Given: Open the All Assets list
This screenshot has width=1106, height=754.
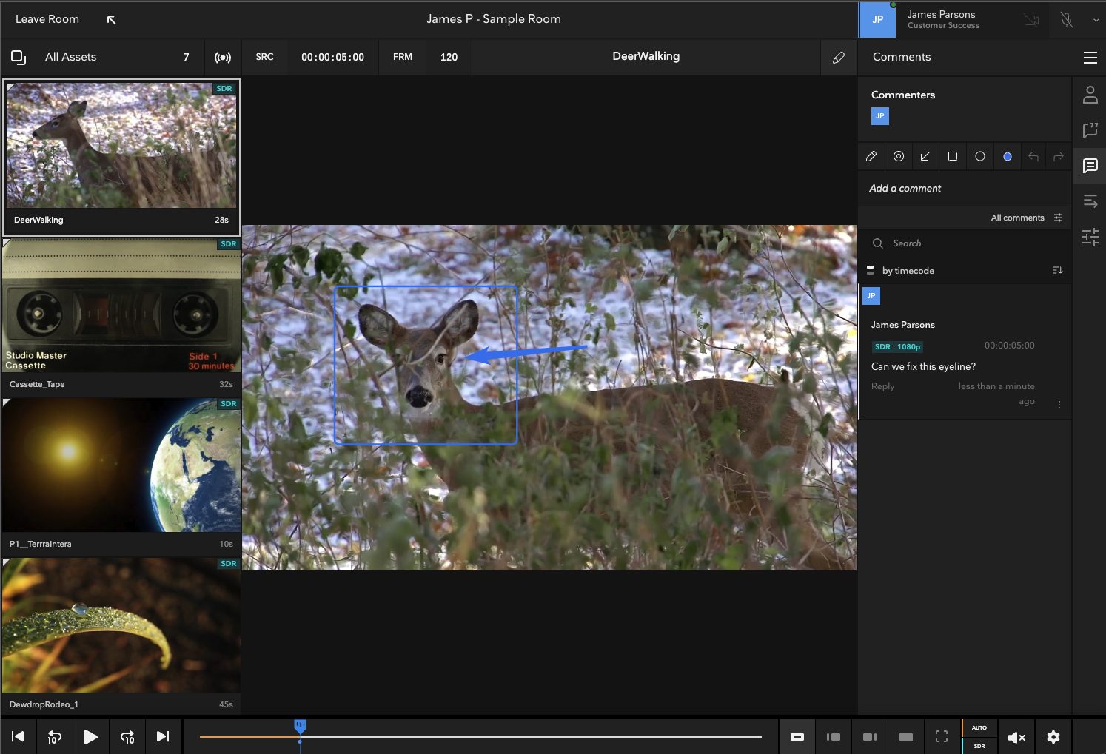Looking at the screenshot, I should tap(70, 57).
